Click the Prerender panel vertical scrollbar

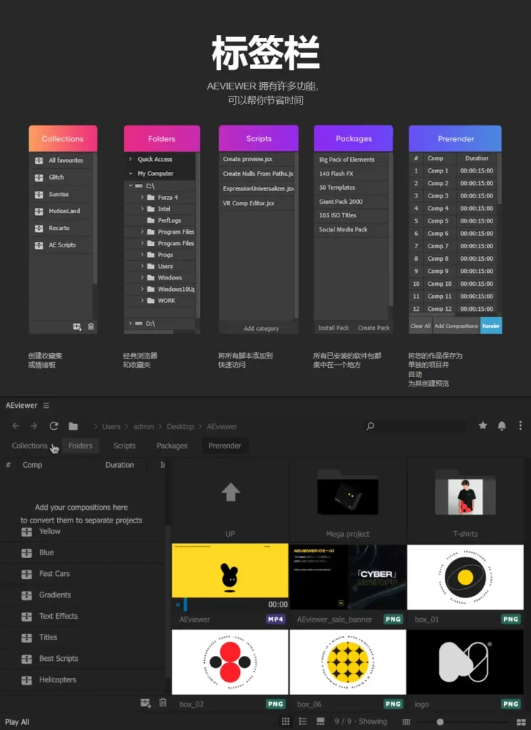click(x=500, y=178)
